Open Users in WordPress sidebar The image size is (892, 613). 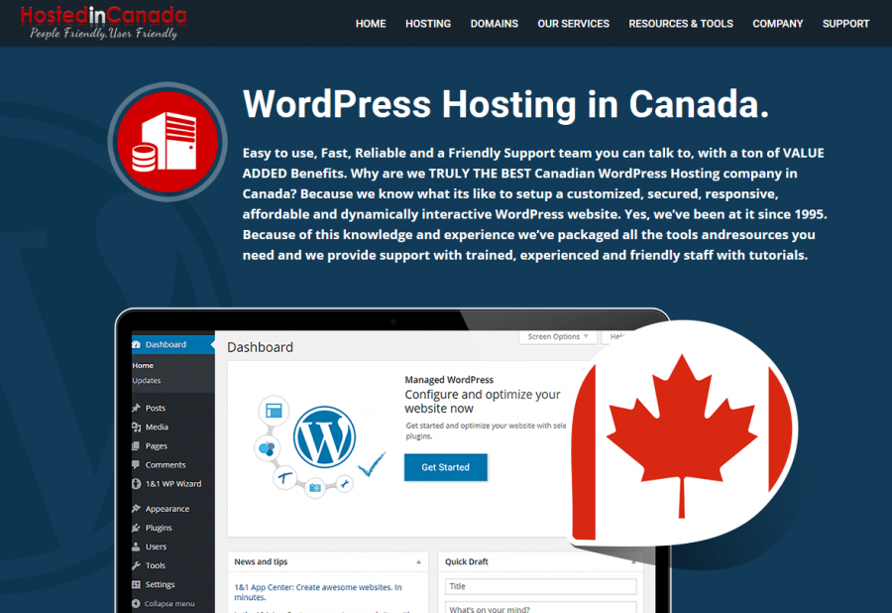pos(156,547)
